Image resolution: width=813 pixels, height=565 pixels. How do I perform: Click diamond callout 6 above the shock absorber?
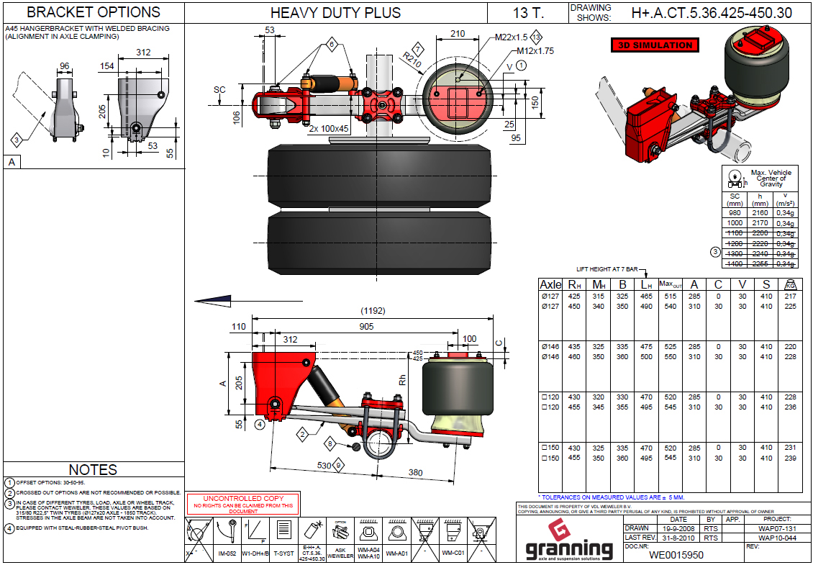coord(332,45)
